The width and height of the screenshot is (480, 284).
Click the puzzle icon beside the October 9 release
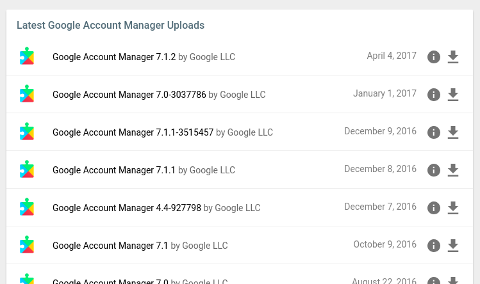[x=27, y=244]
